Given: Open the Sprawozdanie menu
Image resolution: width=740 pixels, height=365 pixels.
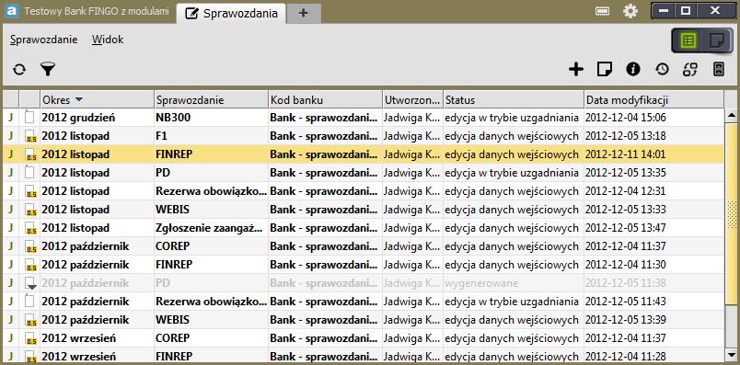Looking at the screenshot, I should click(x=43, y=40).
